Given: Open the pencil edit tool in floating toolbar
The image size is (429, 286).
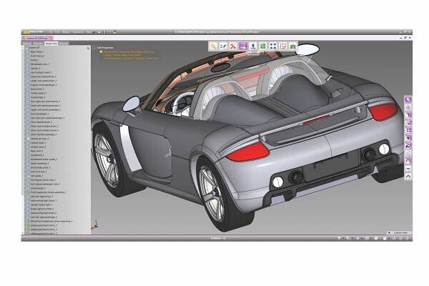Looking at the screenshot, I should pos(223,46).
